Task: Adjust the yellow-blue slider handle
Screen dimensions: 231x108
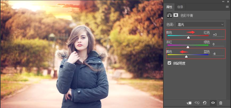Action: click(x=186, y=57)
